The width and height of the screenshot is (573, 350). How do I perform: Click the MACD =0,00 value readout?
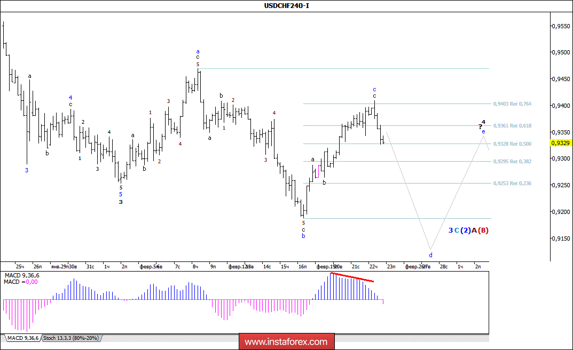tap(21, 282)
